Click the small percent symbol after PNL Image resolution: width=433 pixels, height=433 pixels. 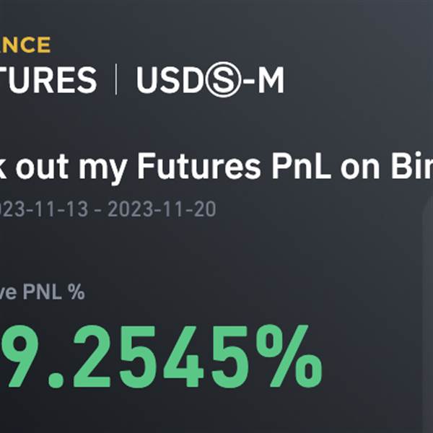coord(76,292)
